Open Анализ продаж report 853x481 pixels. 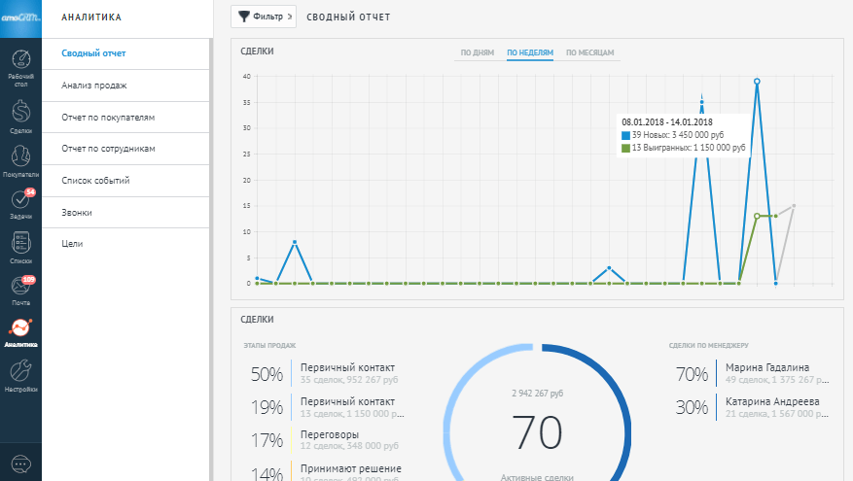[94, 86]
